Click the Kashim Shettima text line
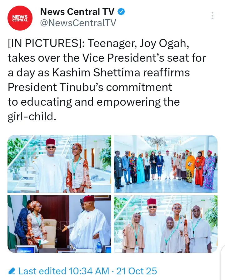The height and width of the screenshot is (280, 225). pos(99,73)
